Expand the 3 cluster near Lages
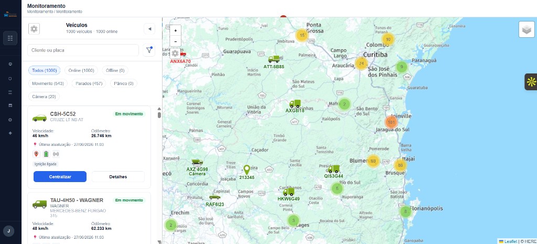Image resolution: width=537 pixels, height=244 pixels. (293, 220)
